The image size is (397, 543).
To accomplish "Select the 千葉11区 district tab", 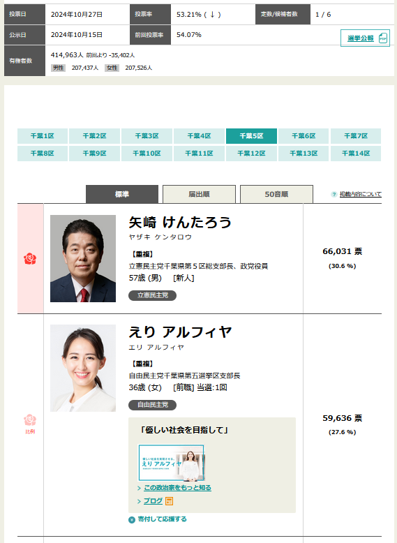I will click(x=199, y=153).
